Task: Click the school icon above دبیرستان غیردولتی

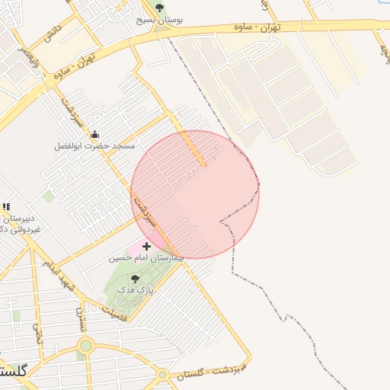Action: [6, 207]
